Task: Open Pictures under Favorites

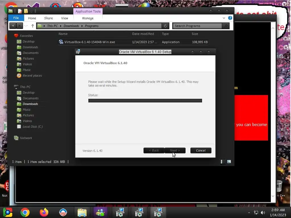Action: click(28, 58)
